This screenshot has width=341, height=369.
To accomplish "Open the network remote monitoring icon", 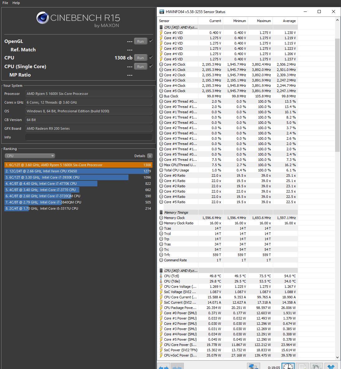I will click(x=253, y=367).
